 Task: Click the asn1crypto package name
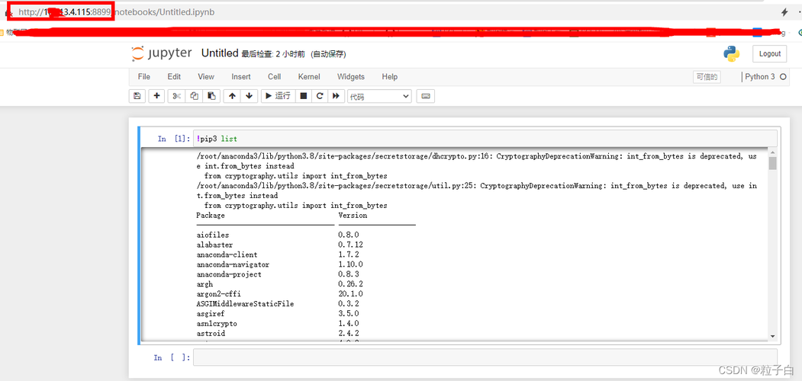[x=217, y=323]
